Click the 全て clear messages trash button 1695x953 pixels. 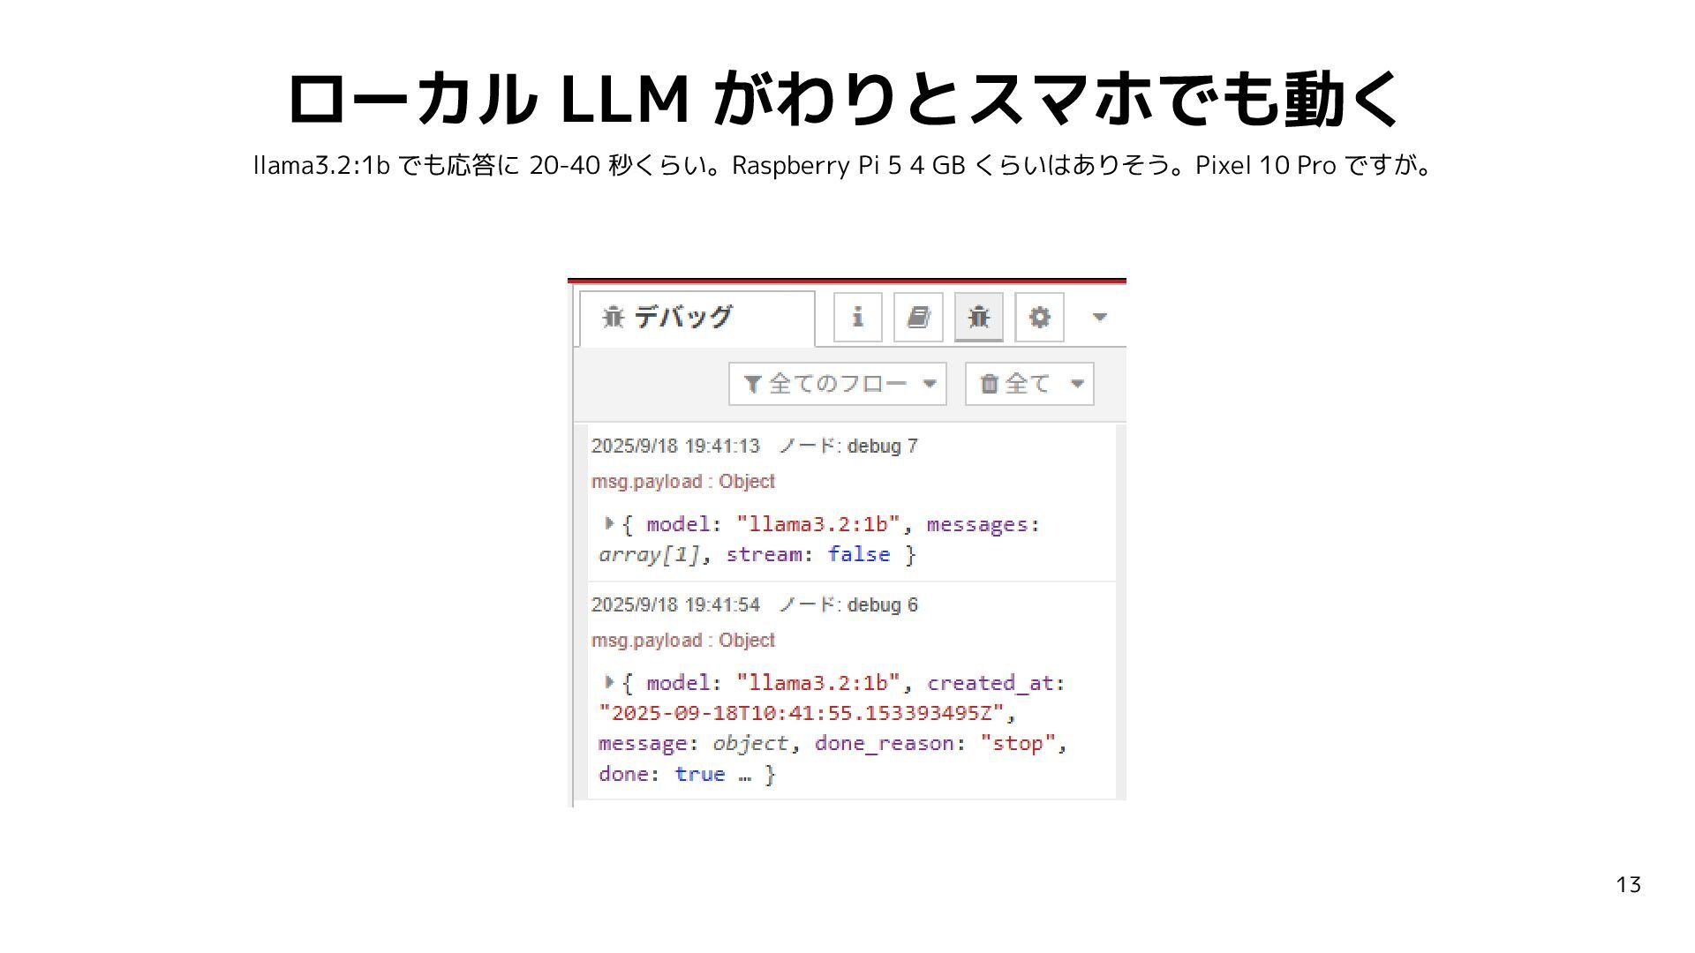[x=1015, y=384]
